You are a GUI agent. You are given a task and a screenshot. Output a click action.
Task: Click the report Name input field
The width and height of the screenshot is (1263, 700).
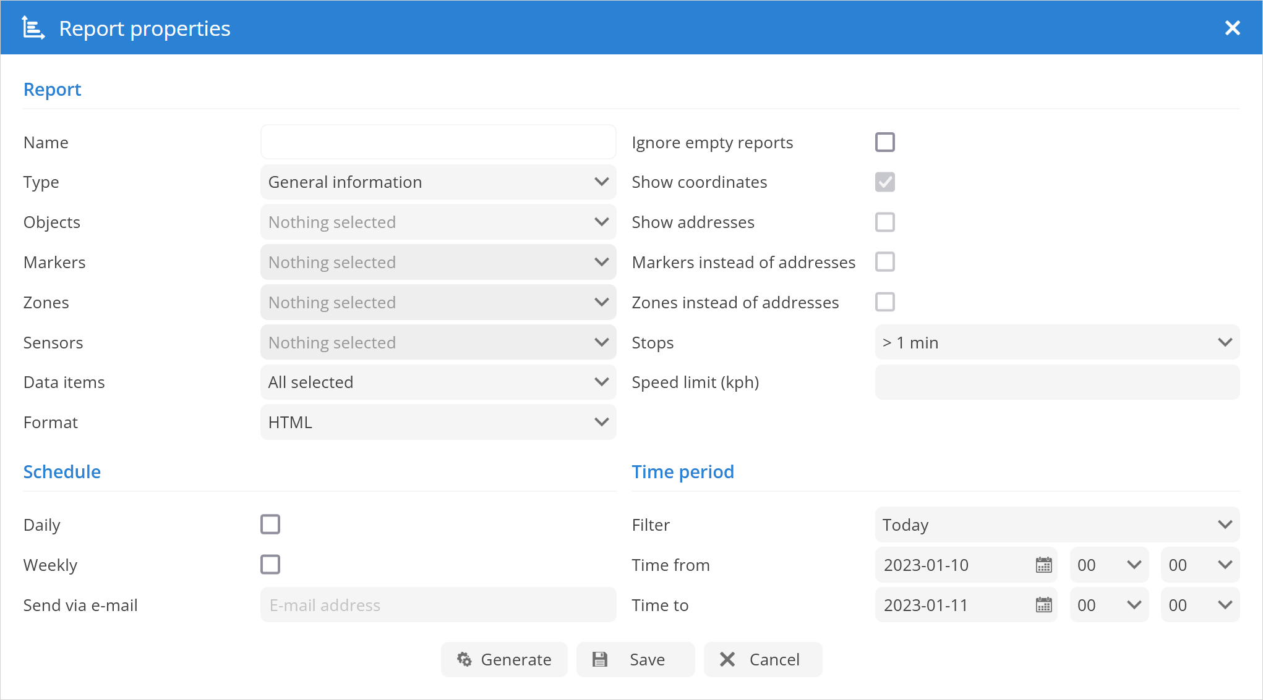pos(438,142)
